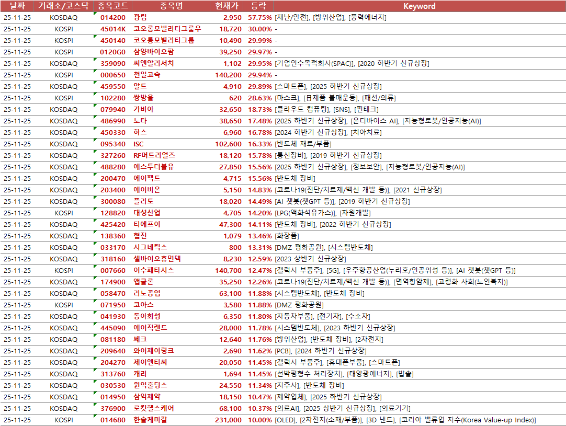The width and height of the screenshot is (566, 426).
Task: Select stock name 코아스
Action: coord(144,305)
